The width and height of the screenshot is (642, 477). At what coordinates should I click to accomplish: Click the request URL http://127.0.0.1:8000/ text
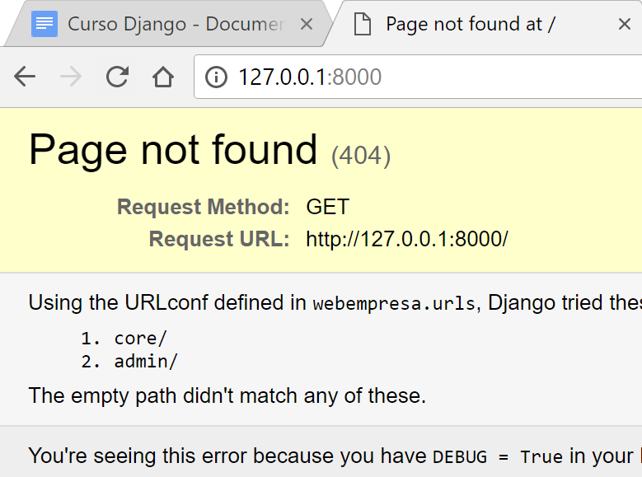click(x=407, y=239)
